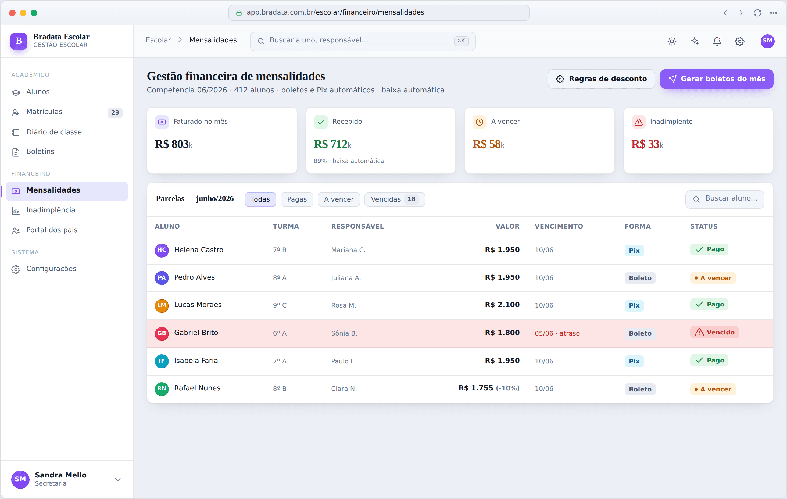Click the address bar lock icon
The width and height of the screenshot is (787, 499).
click(239, 13)
